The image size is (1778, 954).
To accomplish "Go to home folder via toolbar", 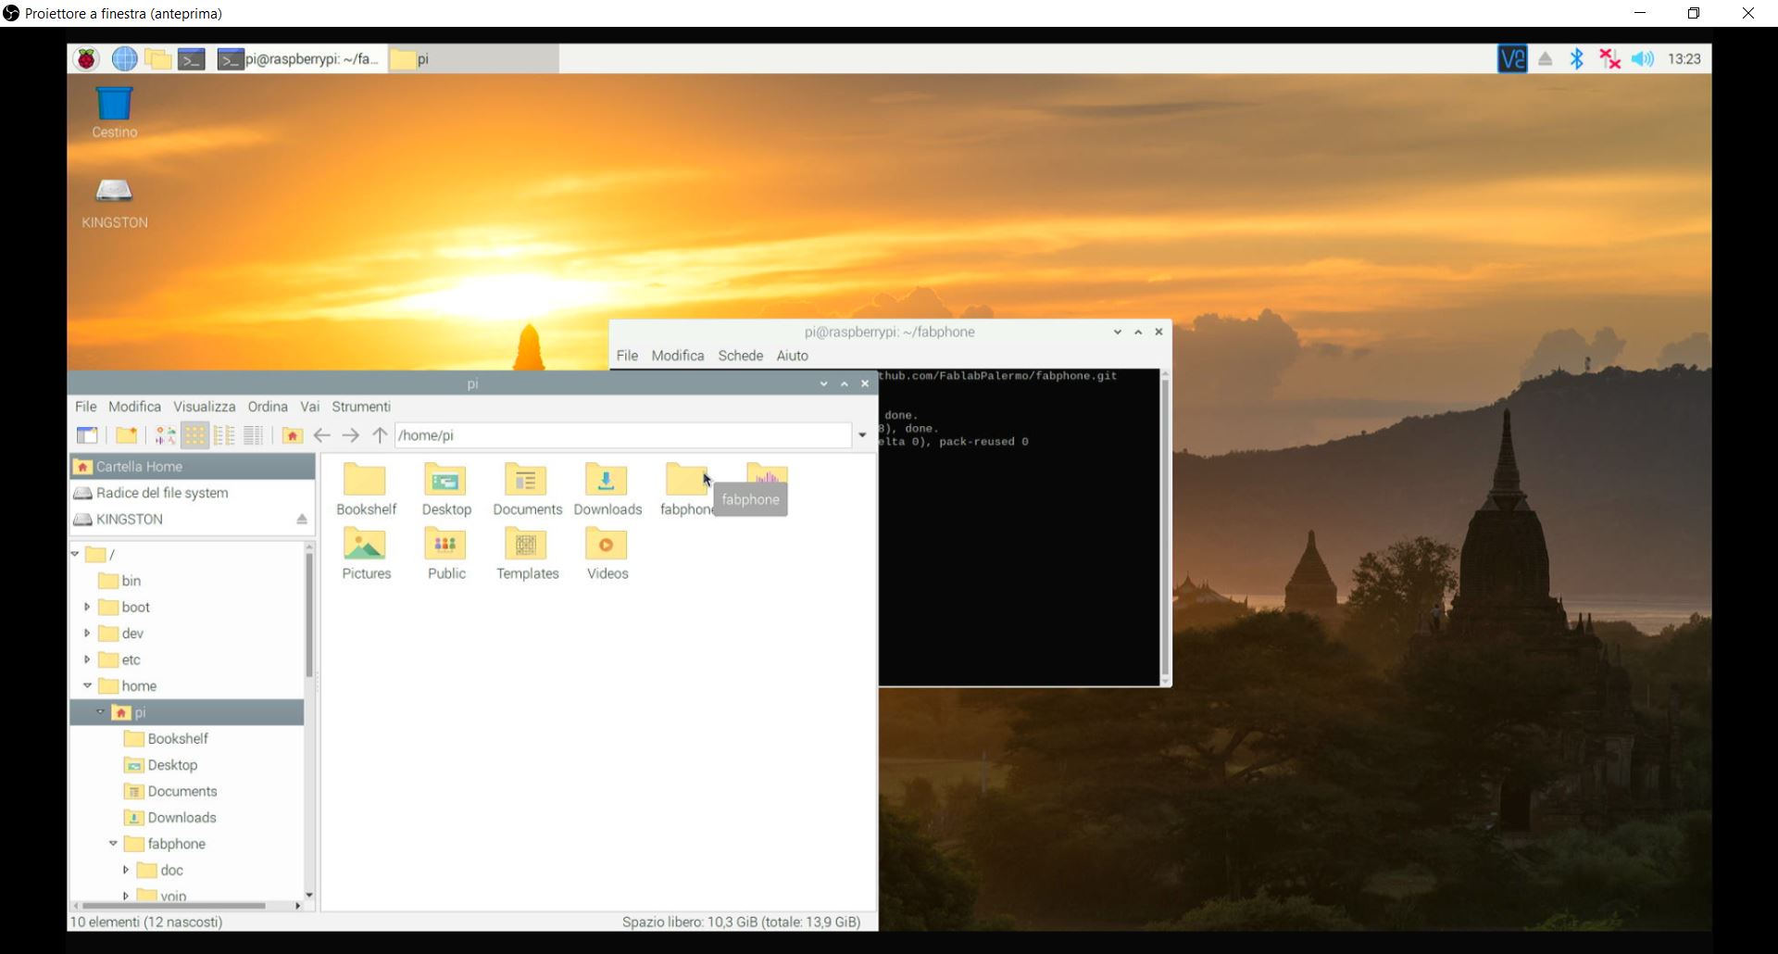I will (292, 435).
